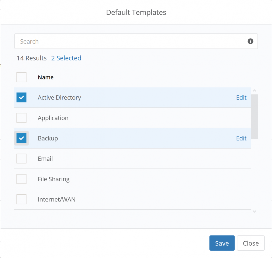Screen dimensions: 272x258
Task: Uncheck the Backup template checkbox
Action: 21,138
